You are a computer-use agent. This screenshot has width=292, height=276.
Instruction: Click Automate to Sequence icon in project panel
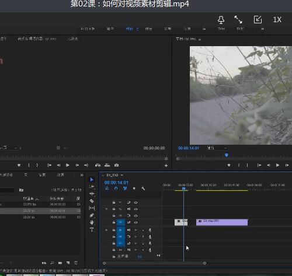[x=44, y=263]
